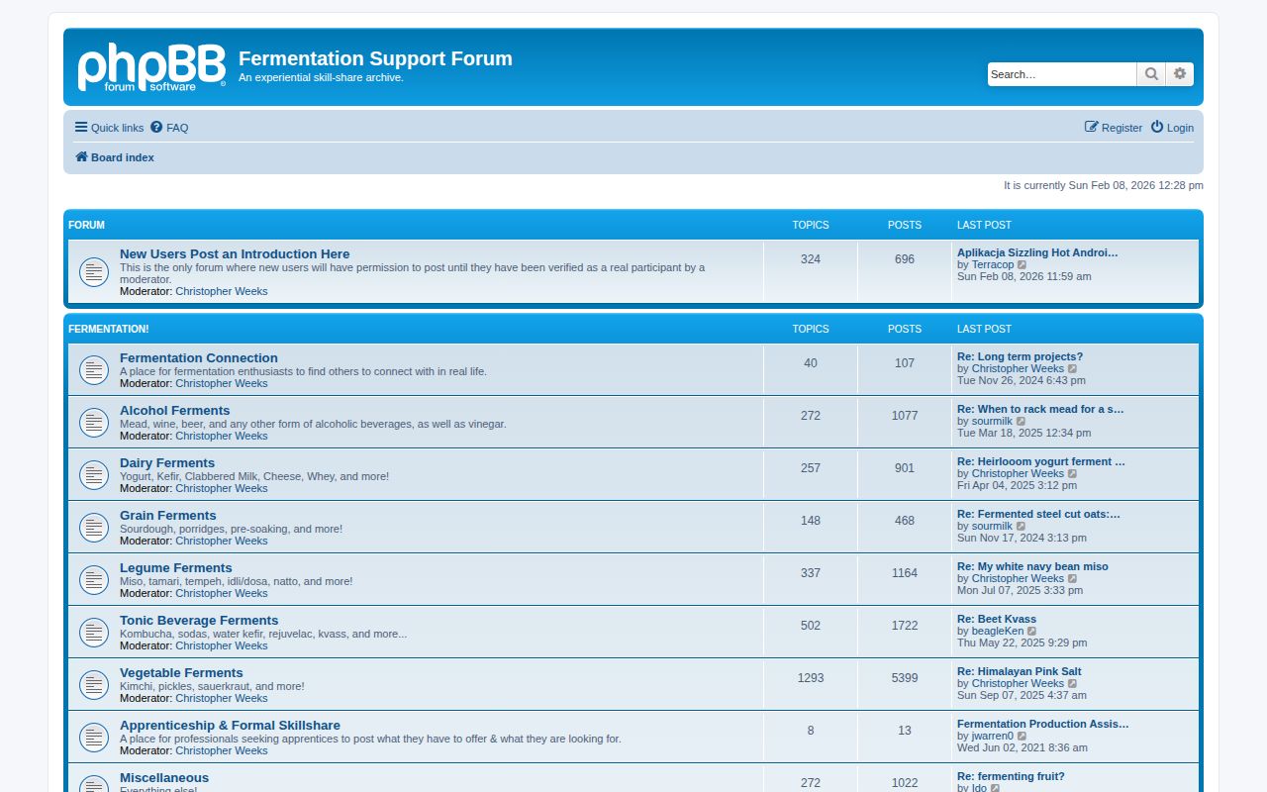The width and height of the screenshot is (1267, 792).
Task: Click the phpBB logo
Action: (150, 66)
